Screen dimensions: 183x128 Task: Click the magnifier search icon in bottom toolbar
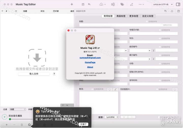(29, 125)
